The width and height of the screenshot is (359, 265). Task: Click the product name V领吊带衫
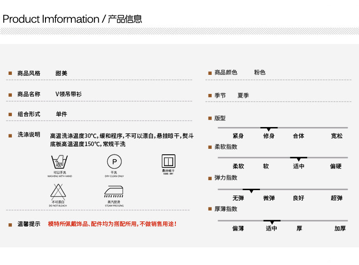(x=69, y=94)
